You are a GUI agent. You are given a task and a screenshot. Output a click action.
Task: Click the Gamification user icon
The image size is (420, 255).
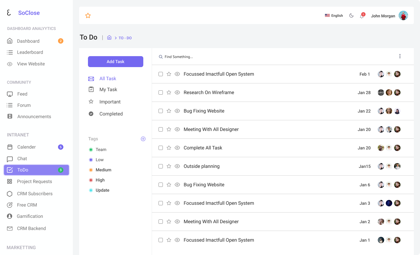(x=10, y=216)
